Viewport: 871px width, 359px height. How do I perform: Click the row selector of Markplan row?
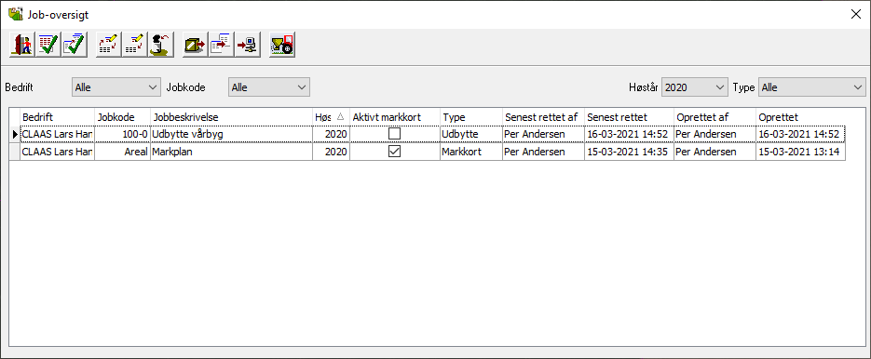coord(15,152)
